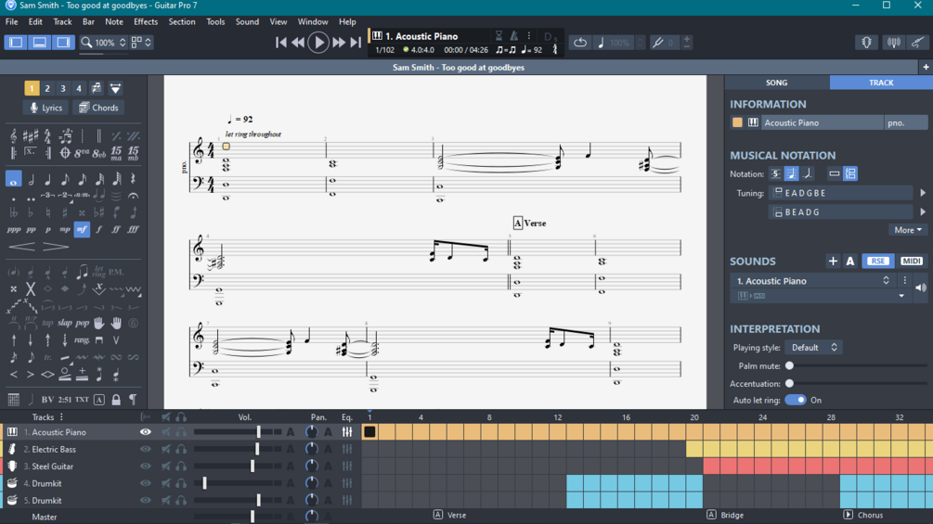Expand the More options dropdown

[x=907, y=231]
